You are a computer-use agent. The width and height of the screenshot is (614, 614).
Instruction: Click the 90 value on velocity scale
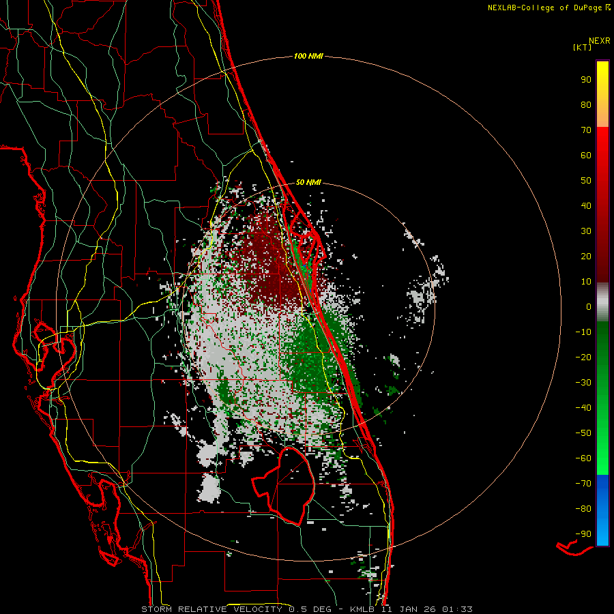point(586,80)
